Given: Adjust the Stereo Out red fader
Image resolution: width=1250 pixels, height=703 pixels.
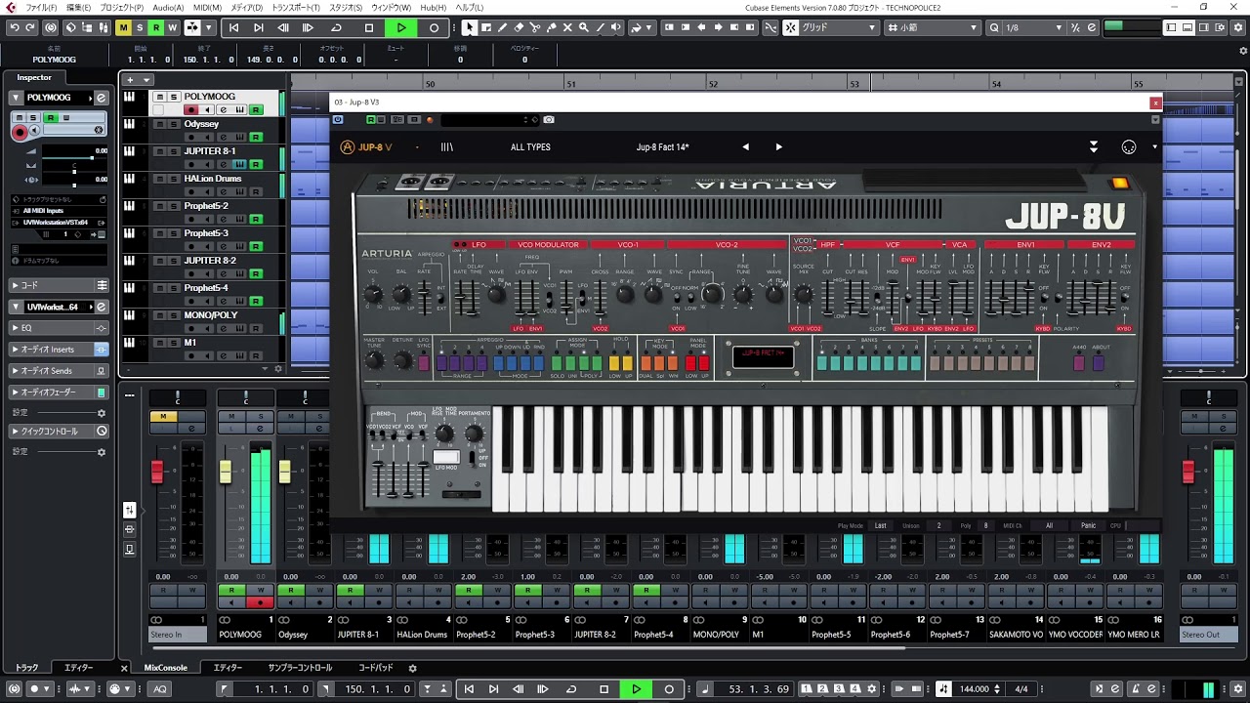Looking at the screenshot, I should pos(1188,472).
